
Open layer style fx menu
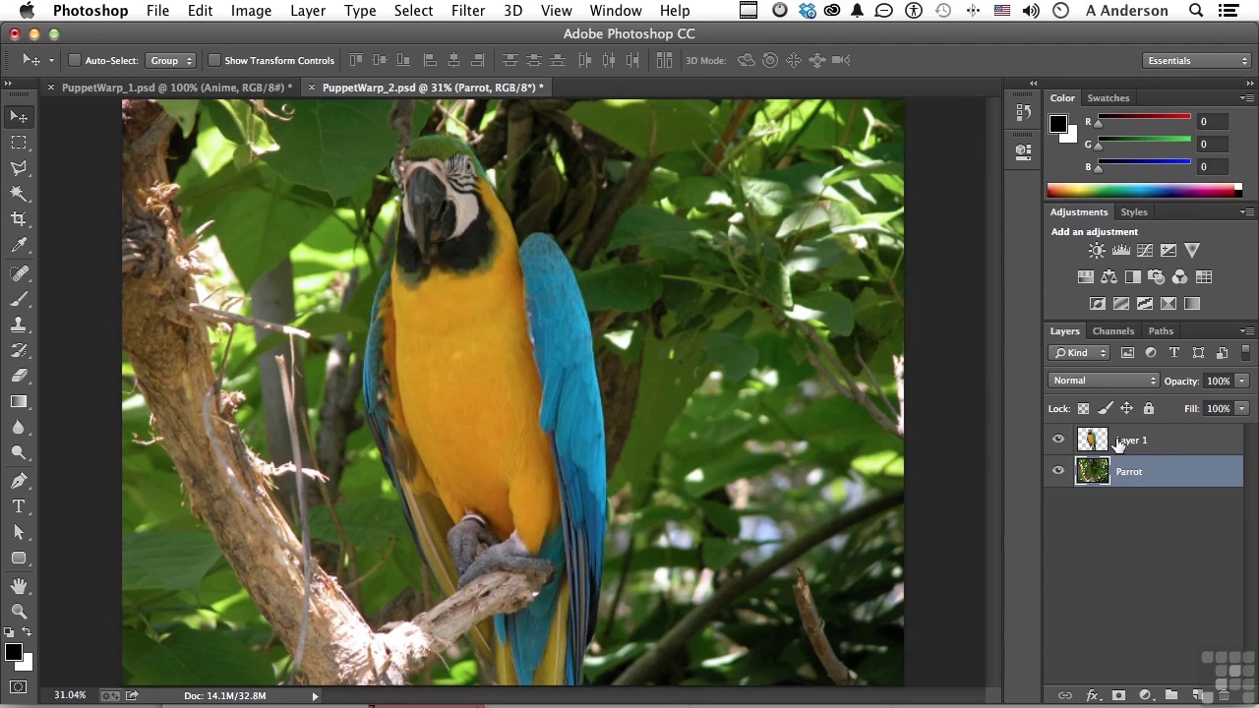(x=1092, y=695)
